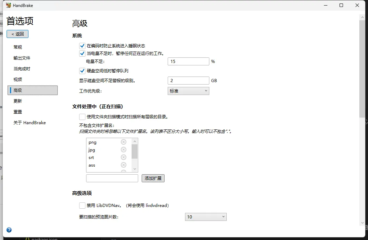Toggle 在编码时防止系统进入睡眠状态 checkbox
This screenshot has width=368, height=240.
[x=82, y=46]
